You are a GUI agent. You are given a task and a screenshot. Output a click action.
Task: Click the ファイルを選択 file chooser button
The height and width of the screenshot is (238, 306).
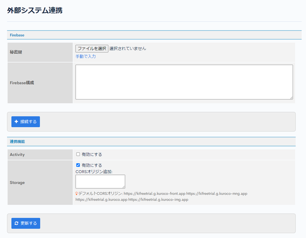pos(92,49)
